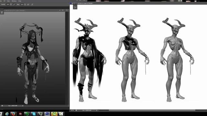This screenshot has width=207, height=116.
Task: Click right document status bar icon
Action: pyautogui.click(x=76, y=110)
